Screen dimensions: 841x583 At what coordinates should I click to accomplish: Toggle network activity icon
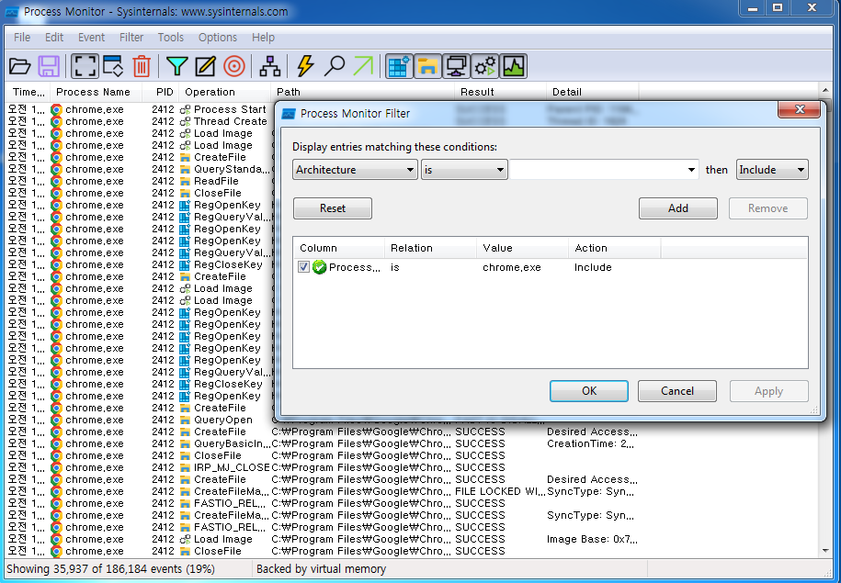(x=456, y=66)
